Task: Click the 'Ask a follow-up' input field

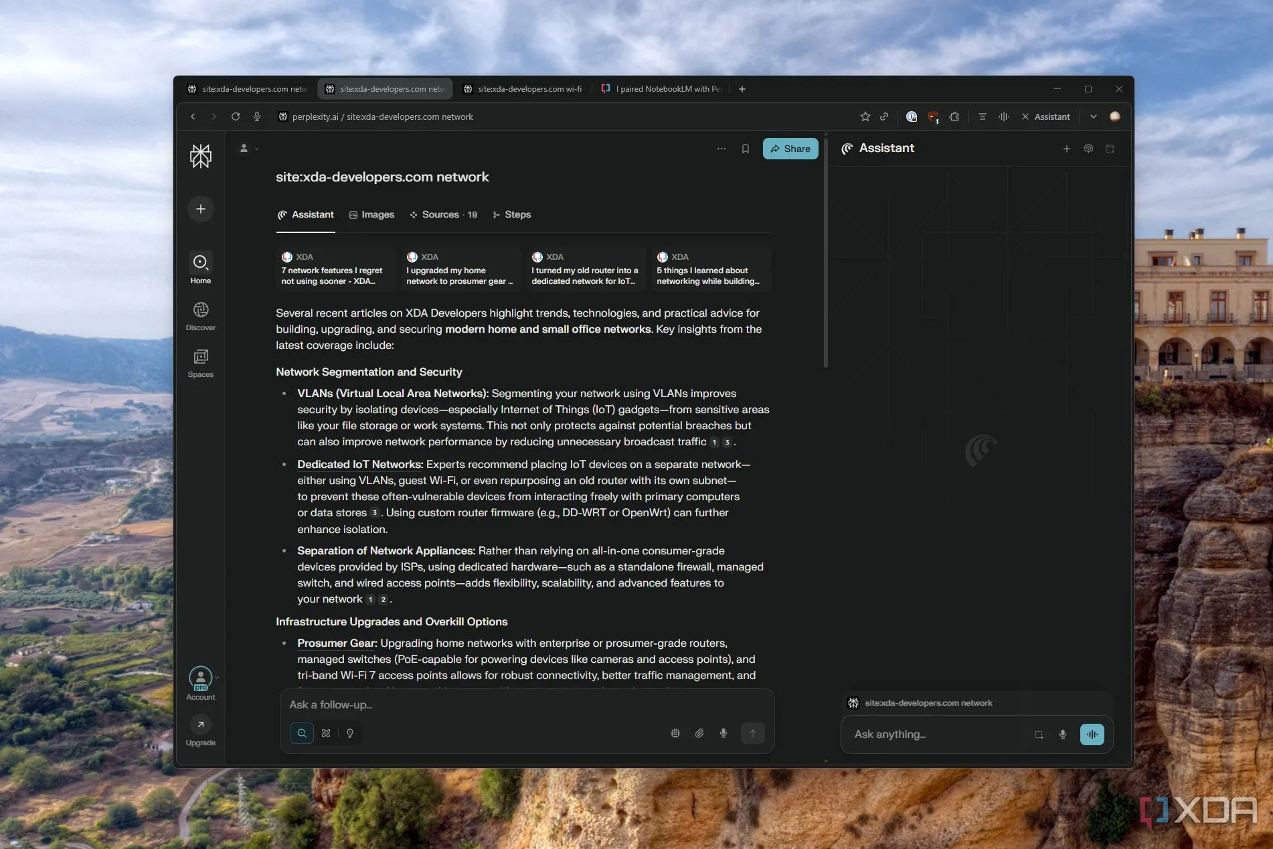Action: point(527,704)
